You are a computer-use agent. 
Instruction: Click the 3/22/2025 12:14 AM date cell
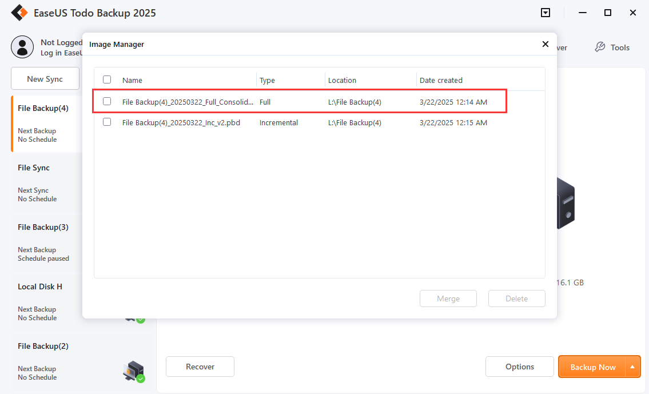(x=453, y=102)
